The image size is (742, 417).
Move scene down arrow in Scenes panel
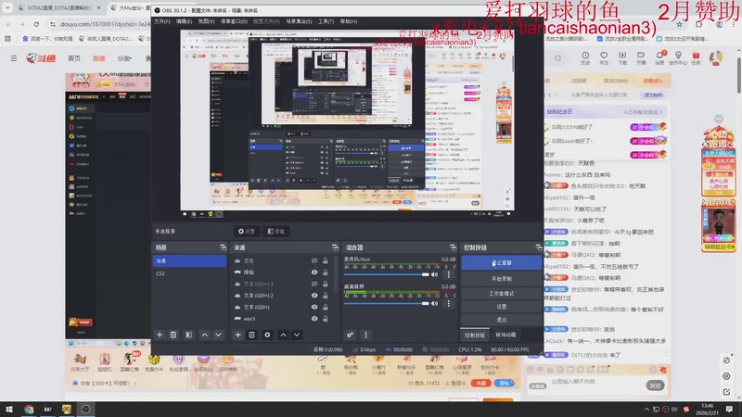218,335
